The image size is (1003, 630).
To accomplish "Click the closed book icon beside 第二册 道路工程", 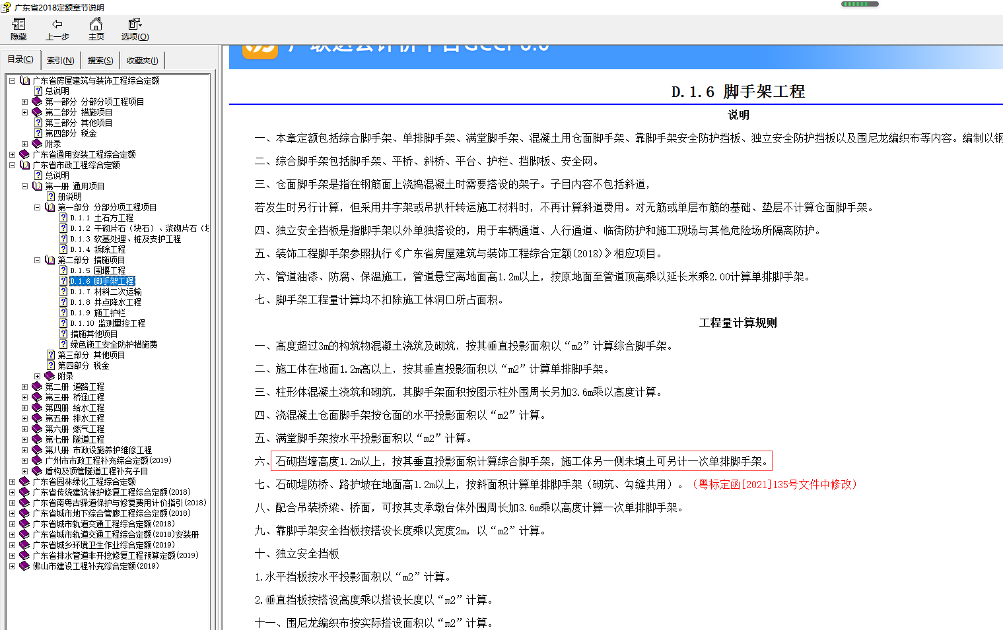I will click(x=38, y=387).
